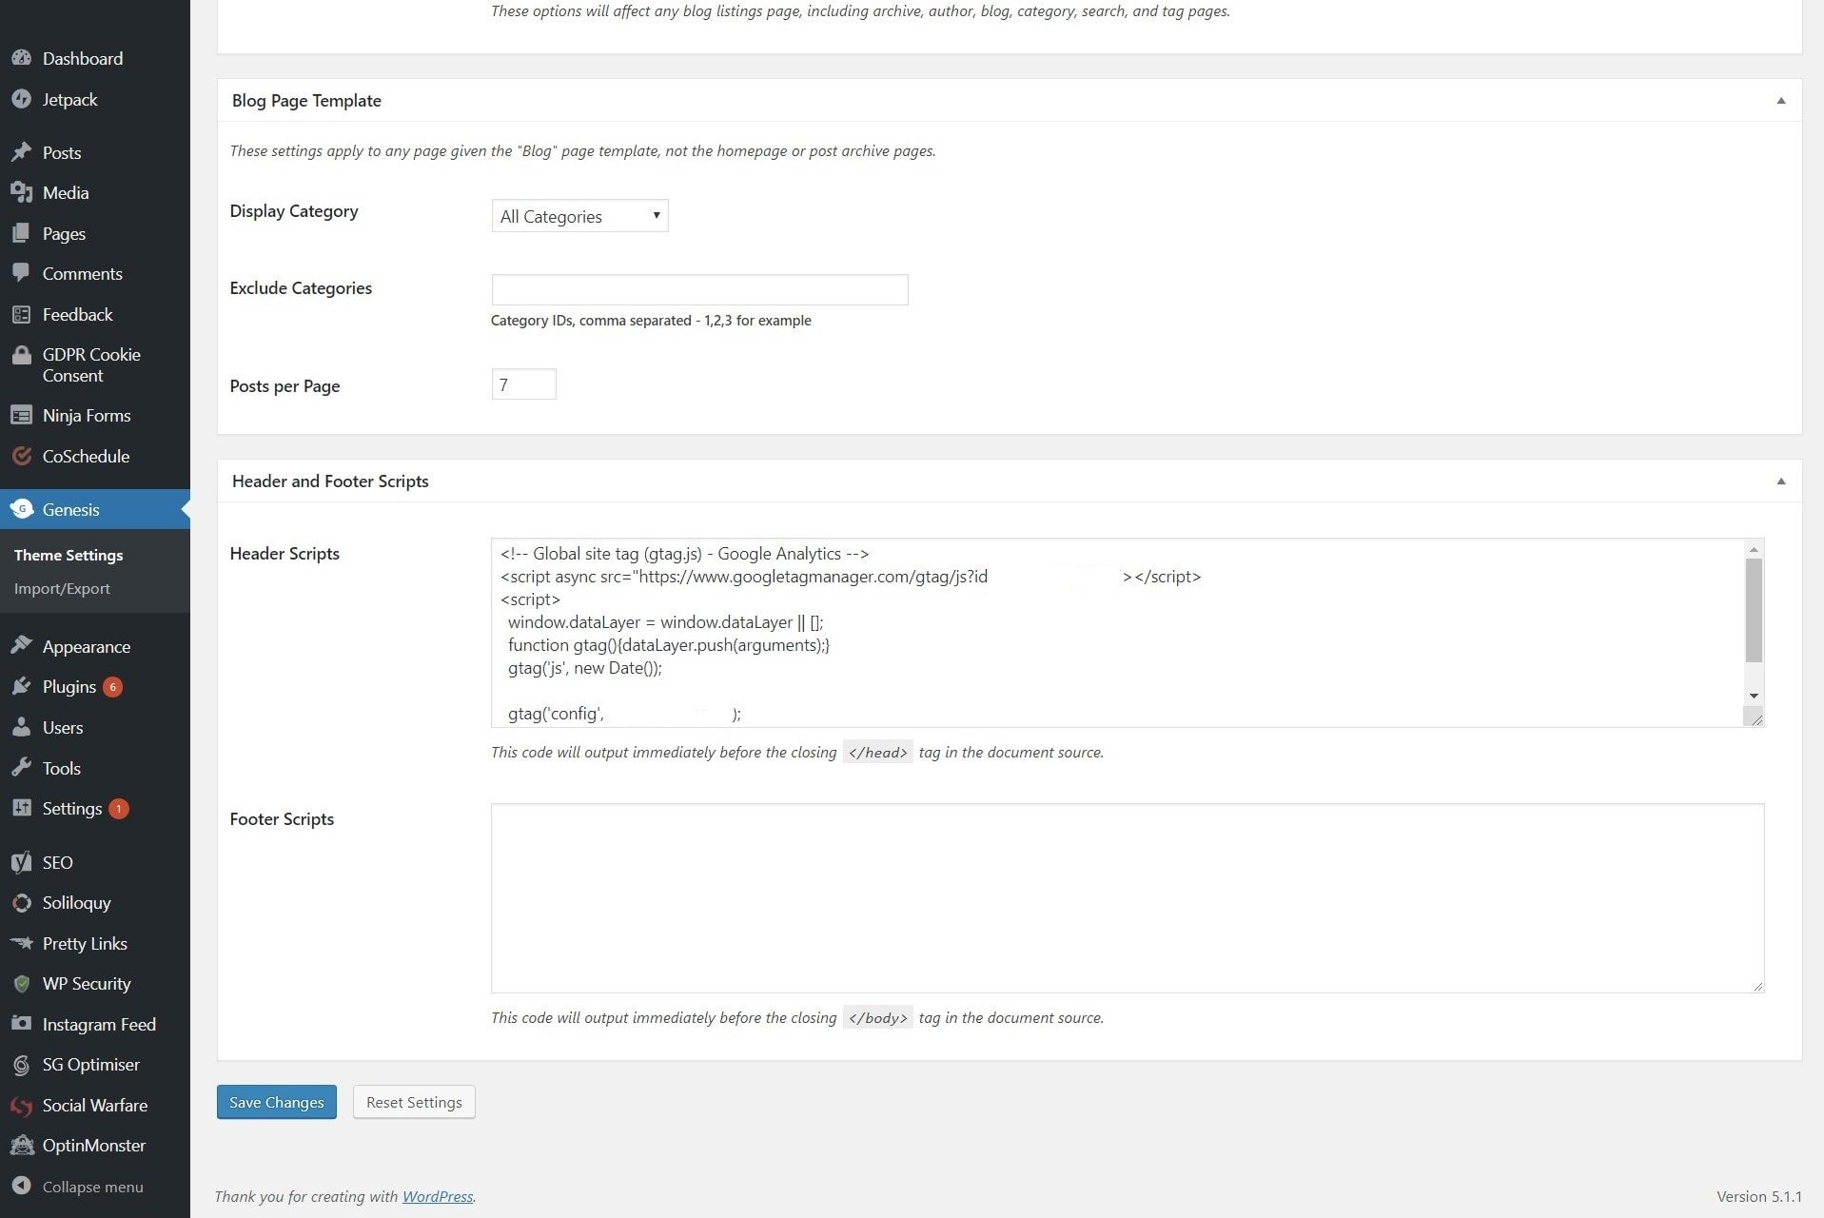Click the Header Scripts scrollbar thumb
Screen dimensions: 1824x1218
(x=1754, y=610)
